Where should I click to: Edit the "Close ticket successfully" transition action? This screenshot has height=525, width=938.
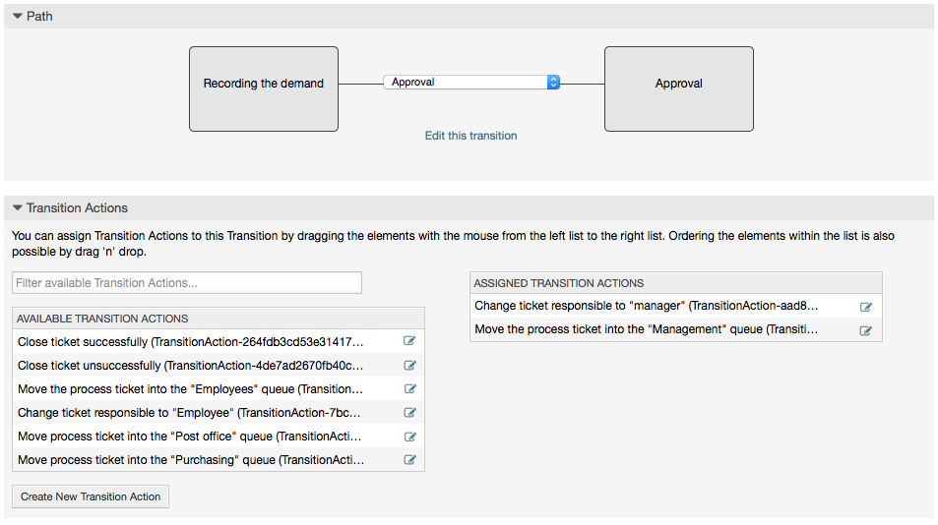409,342
